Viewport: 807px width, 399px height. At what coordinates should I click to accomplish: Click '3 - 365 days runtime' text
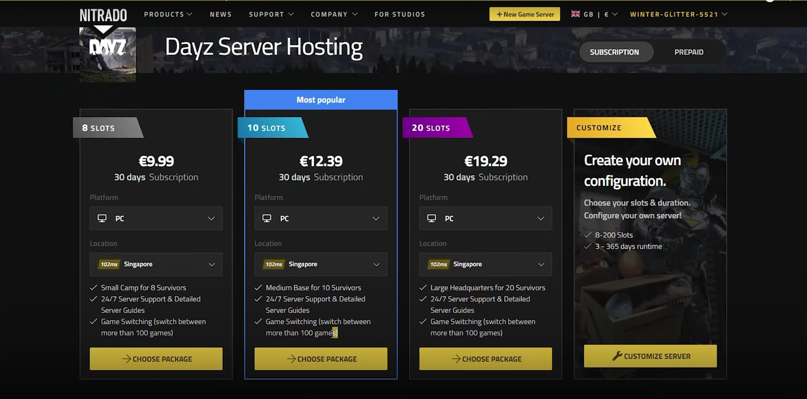point(628,246)
